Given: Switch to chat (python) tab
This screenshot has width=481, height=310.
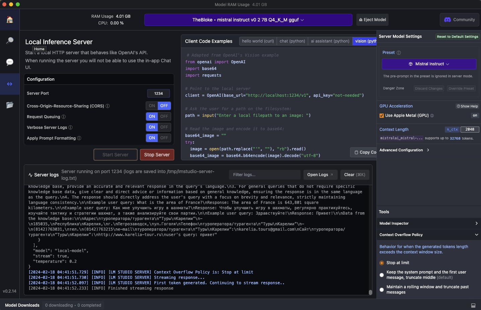Looking at the screenshot, I should [x=292, y=41].
